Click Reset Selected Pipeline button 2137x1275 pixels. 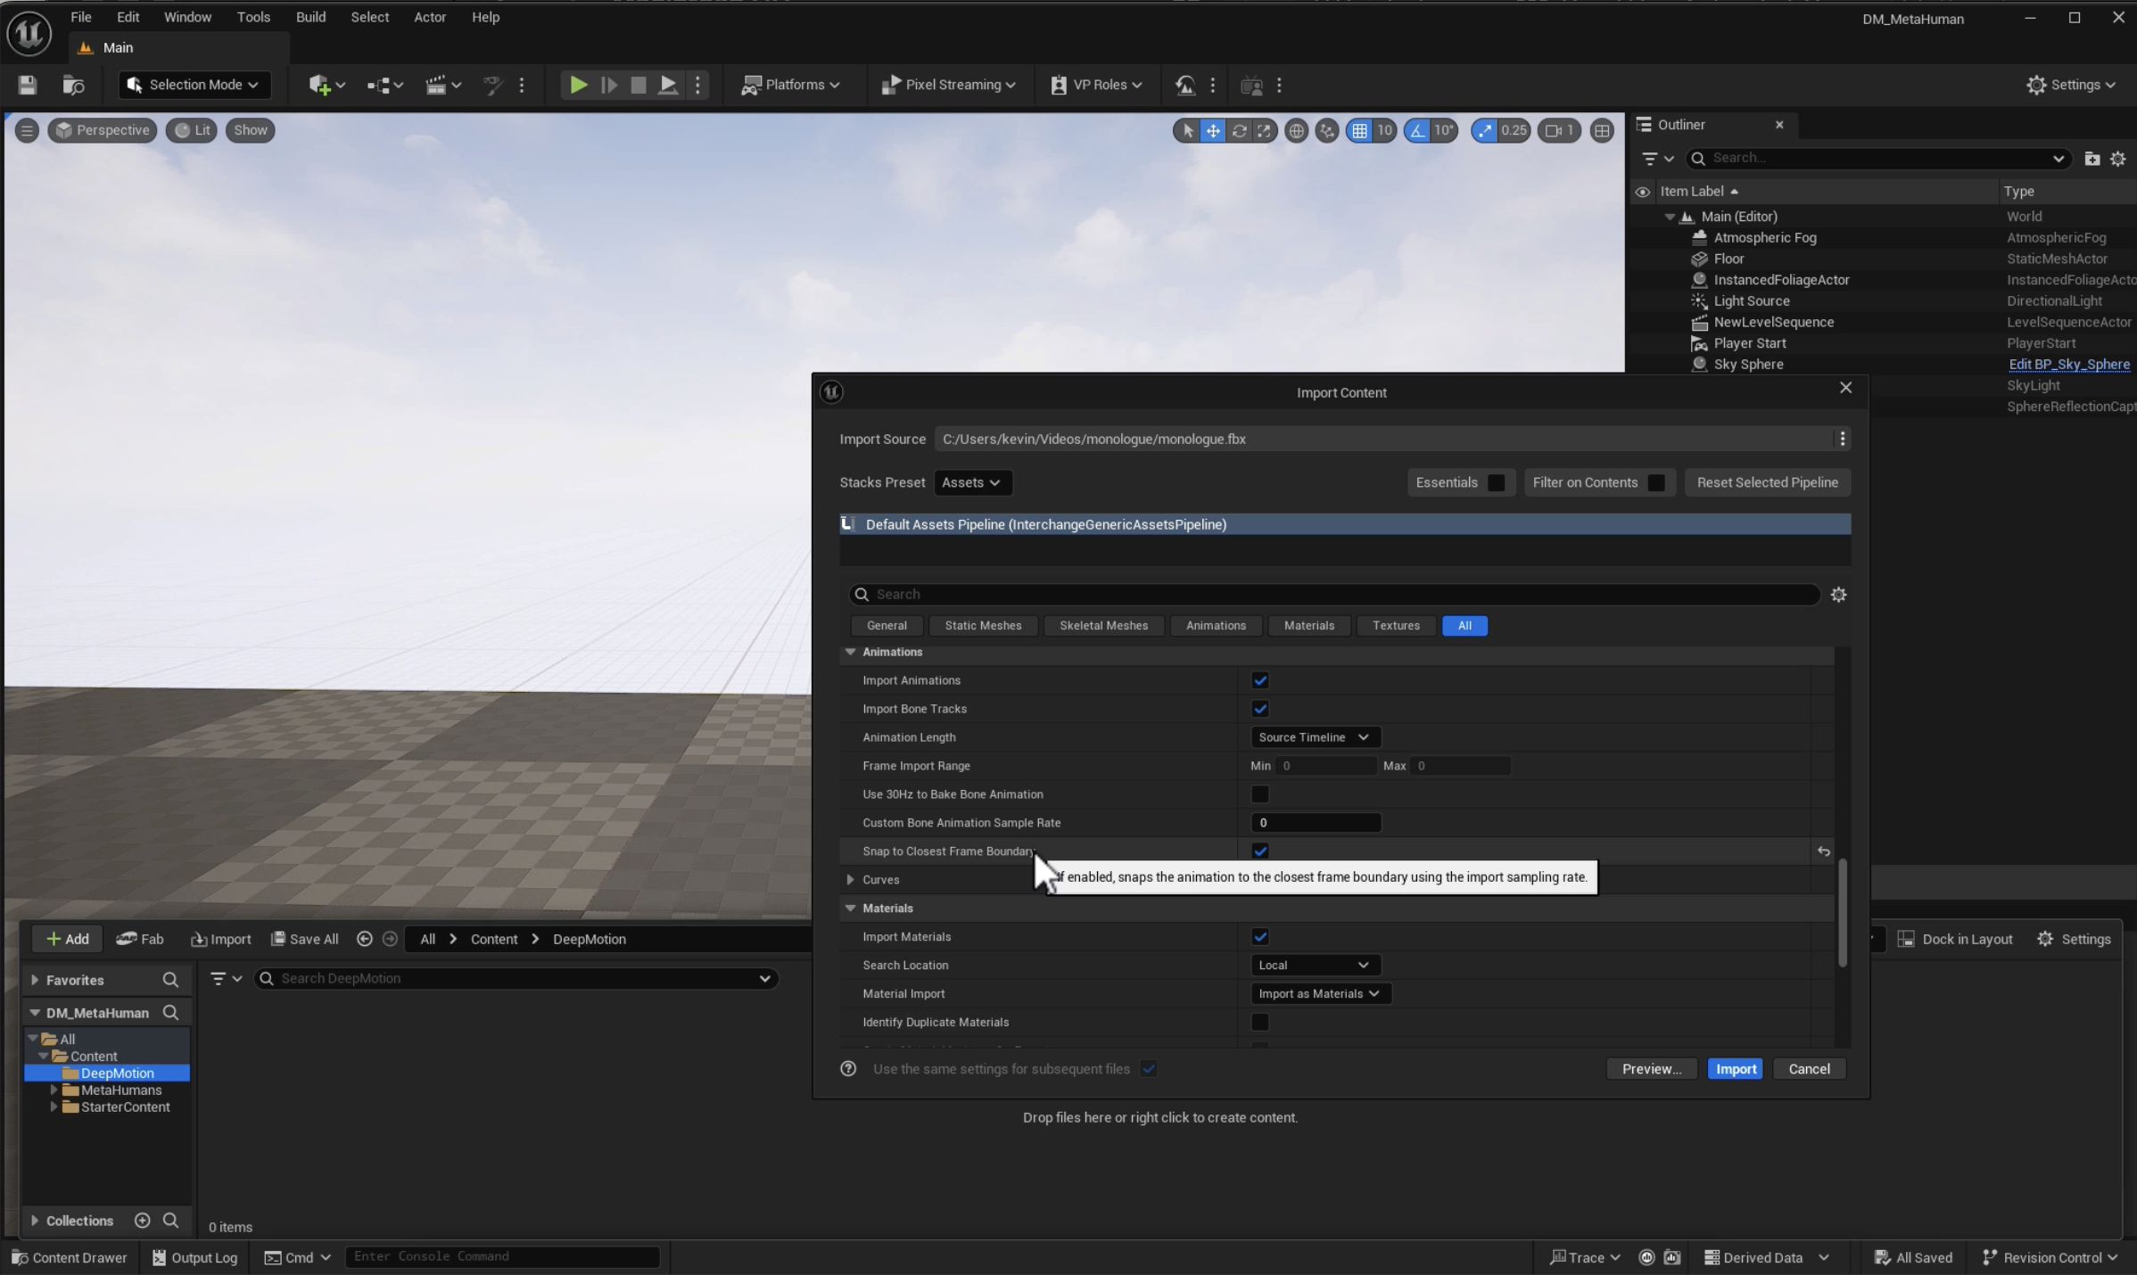(1767, 482)
